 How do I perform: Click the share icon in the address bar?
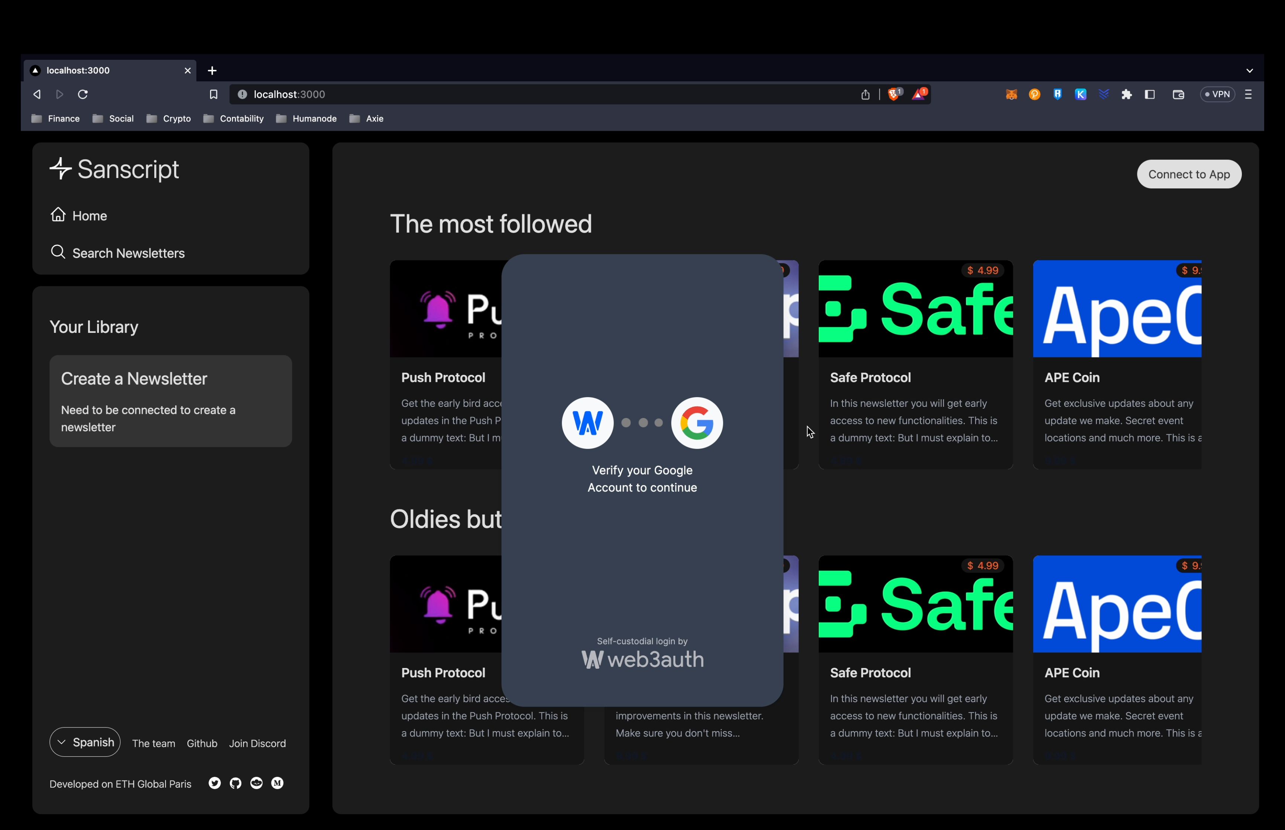click(865, 94)
